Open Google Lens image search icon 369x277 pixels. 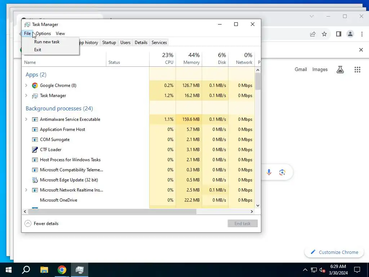click(x=282, y=172)
